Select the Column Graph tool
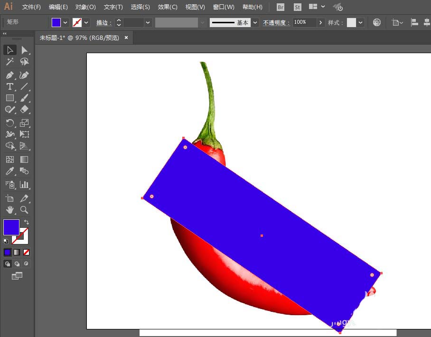Screen dimensions: 431x337 pyautogui.click(x=24, y=185)
